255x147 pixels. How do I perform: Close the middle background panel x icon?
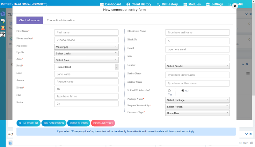[247, 64]
